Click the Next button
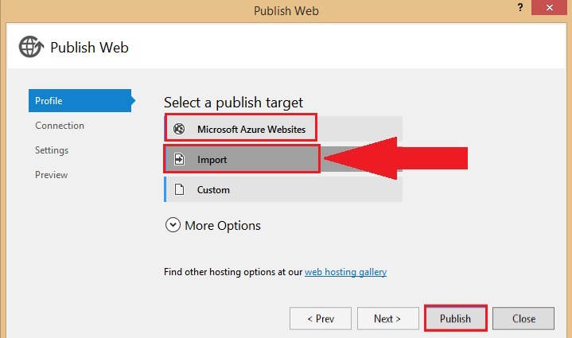The image size is (572, 338). pyautogui.click(x=387, y=319)
